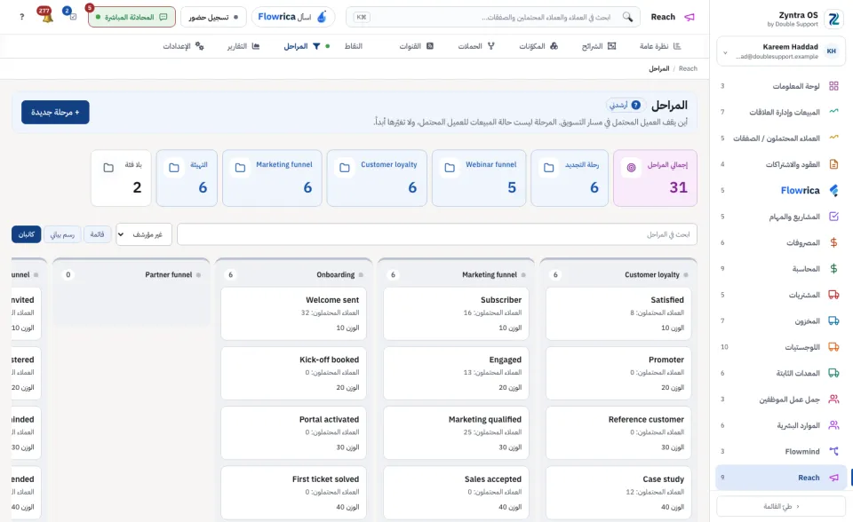Open the Components tab المكوّنات
Image resolution: width=853 pixels, height=522 pixels.
(538, 46)
